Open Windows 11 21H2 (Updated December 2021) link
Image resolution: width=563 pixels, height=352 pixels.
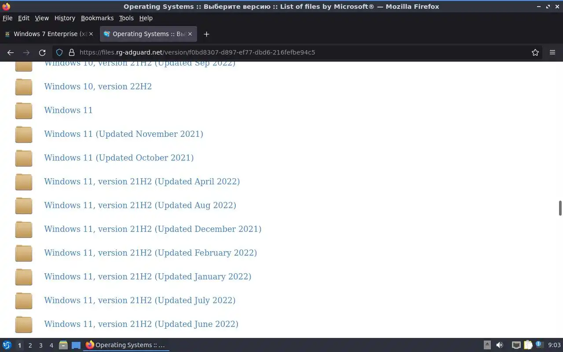153,229
